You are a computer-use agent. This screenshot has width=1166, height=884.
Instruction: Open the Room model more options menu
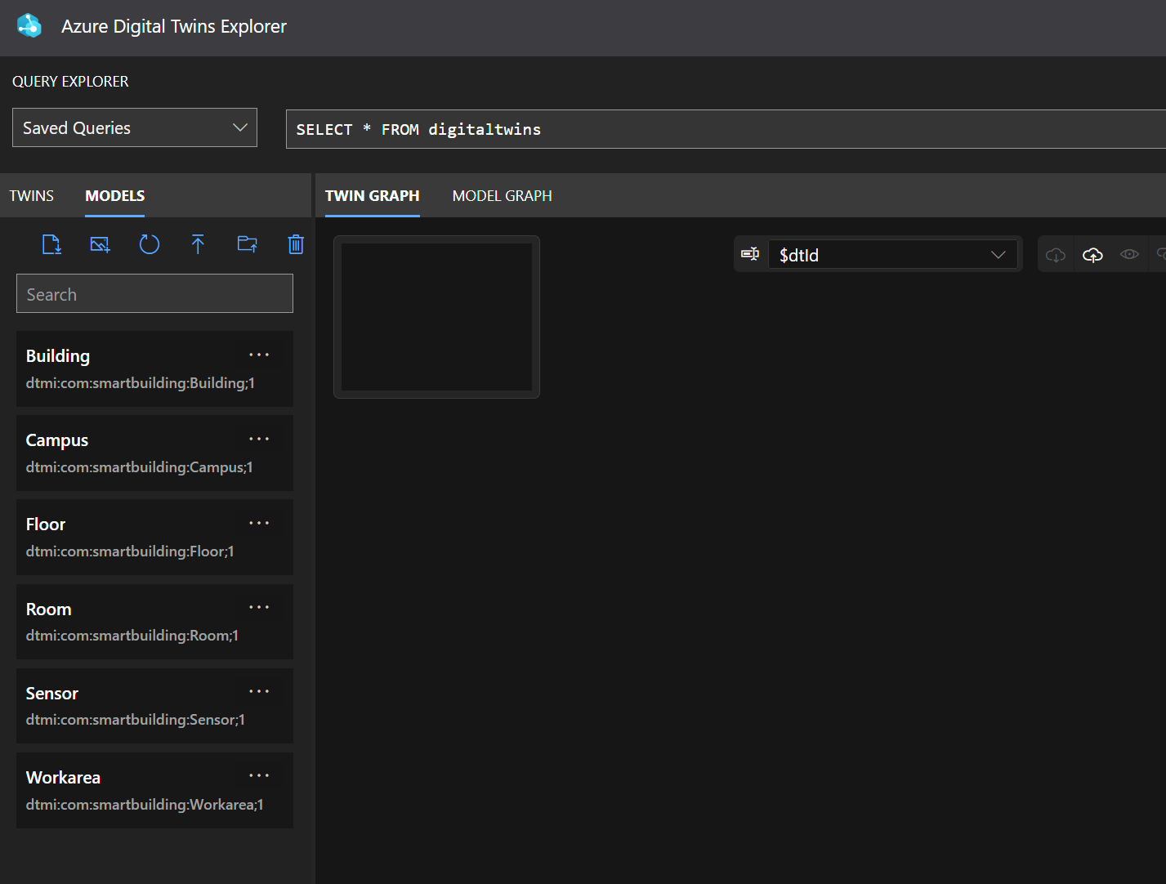pyautogui.click(x=259, y=607)
